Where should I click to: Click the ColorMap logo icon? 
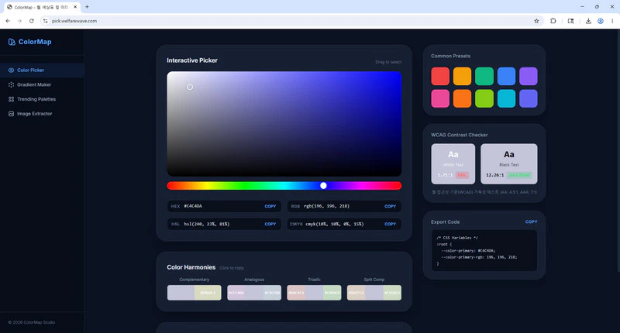pos(12,42)
